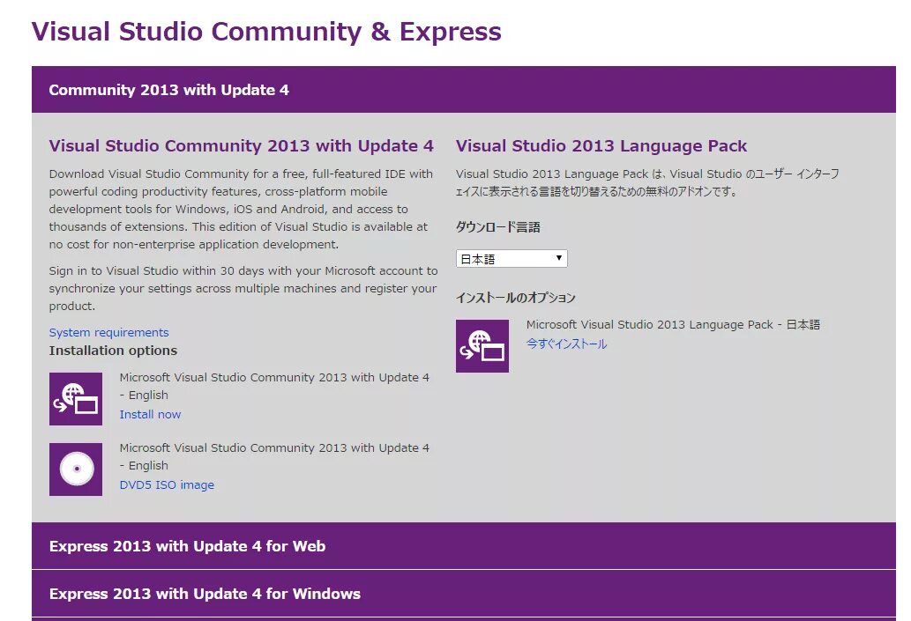Expand Express 2013 with Update 4 for Windows
The image size is (911, 621).
pyautogui.click(x=464, y=594)
